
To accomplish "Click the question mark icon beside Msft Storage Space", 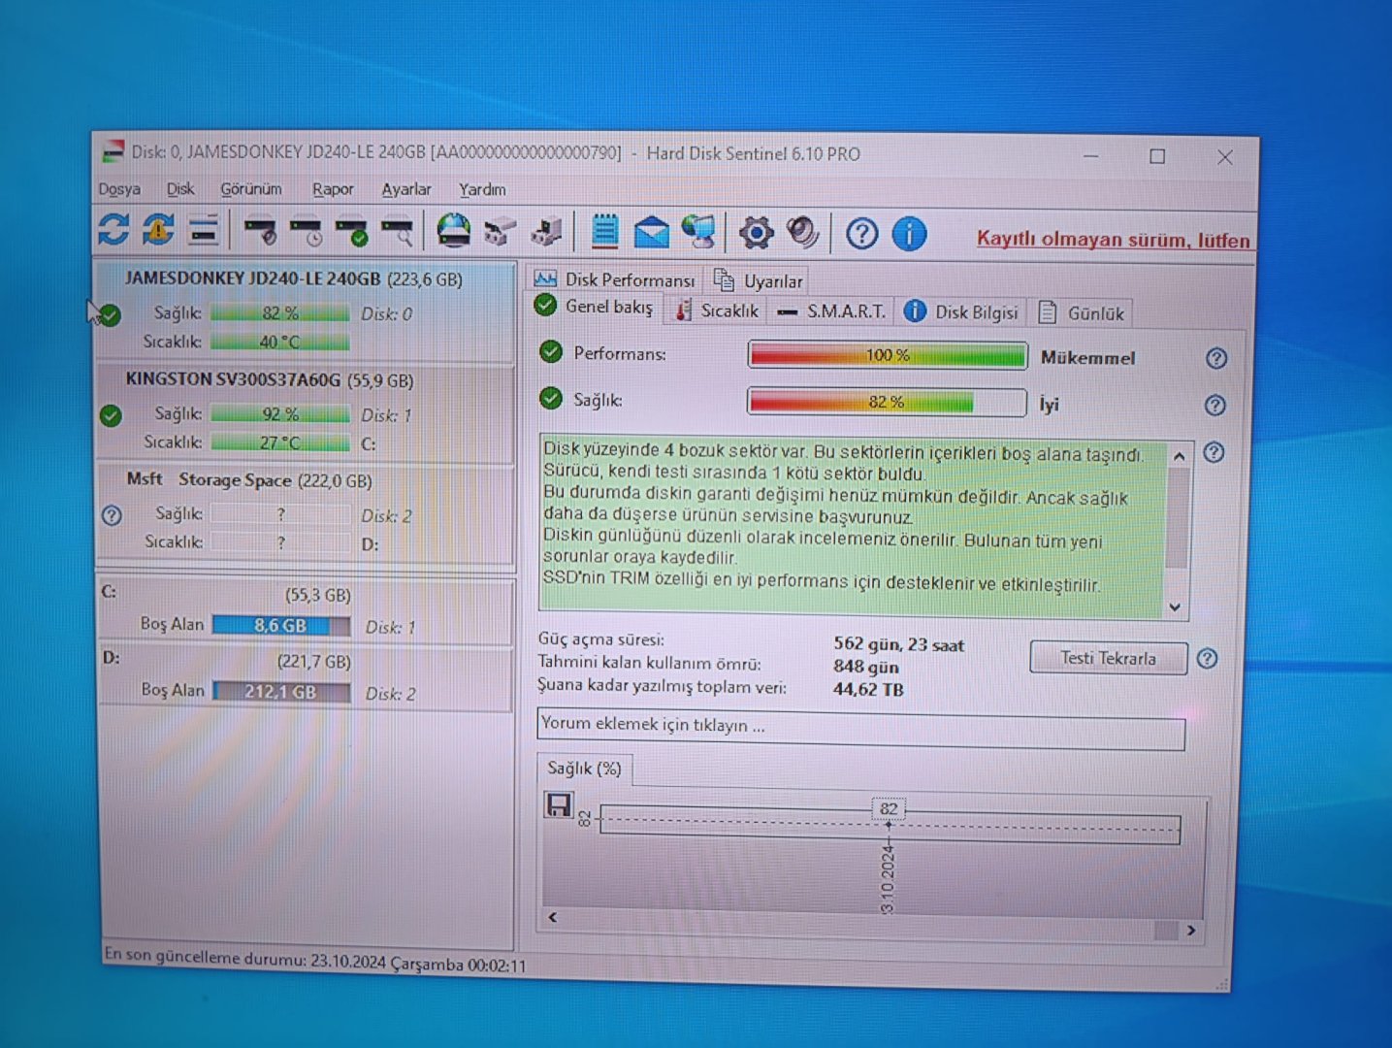I will (x=112, y=515).
